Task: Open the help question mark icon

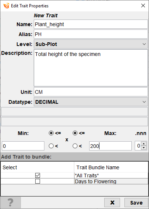Action: [11, 203]
